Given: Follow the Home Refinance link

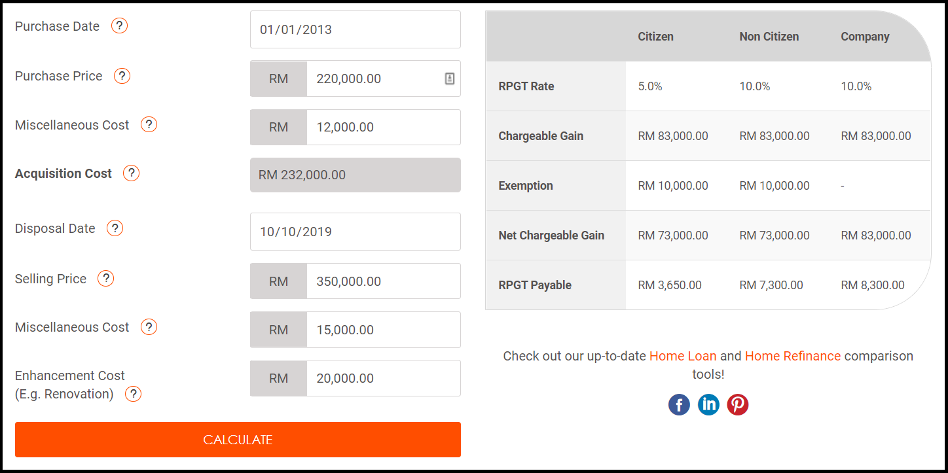Looking at the screenshot, I should (x=792, y=356).
